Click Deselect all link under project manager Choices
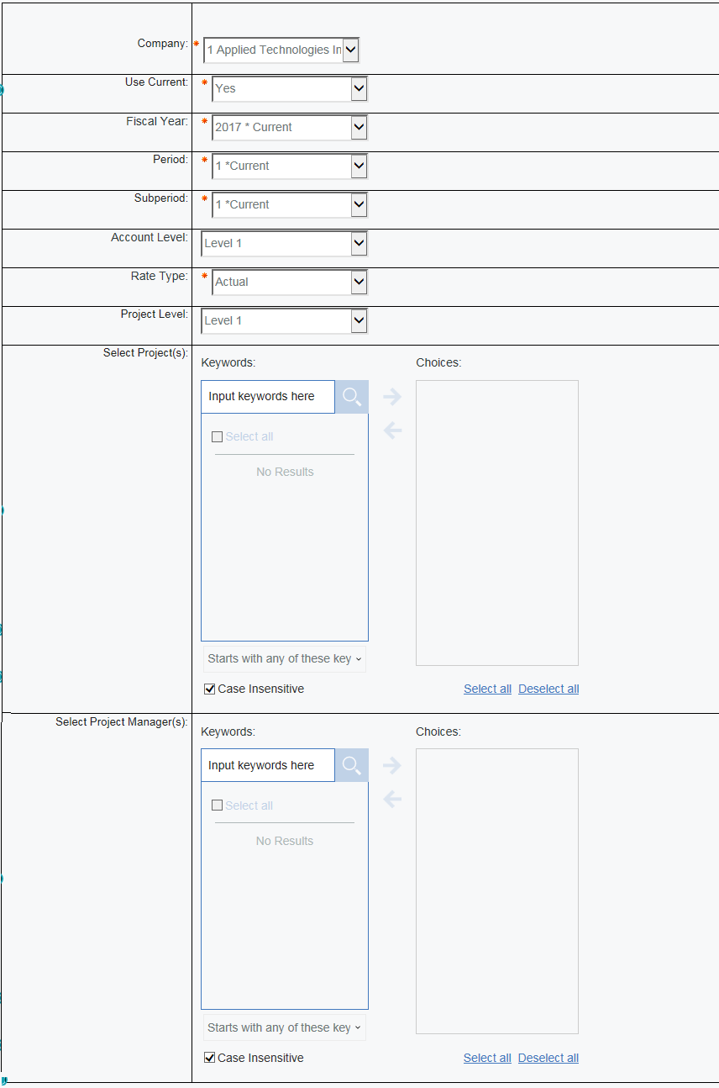 point(548,1059)
